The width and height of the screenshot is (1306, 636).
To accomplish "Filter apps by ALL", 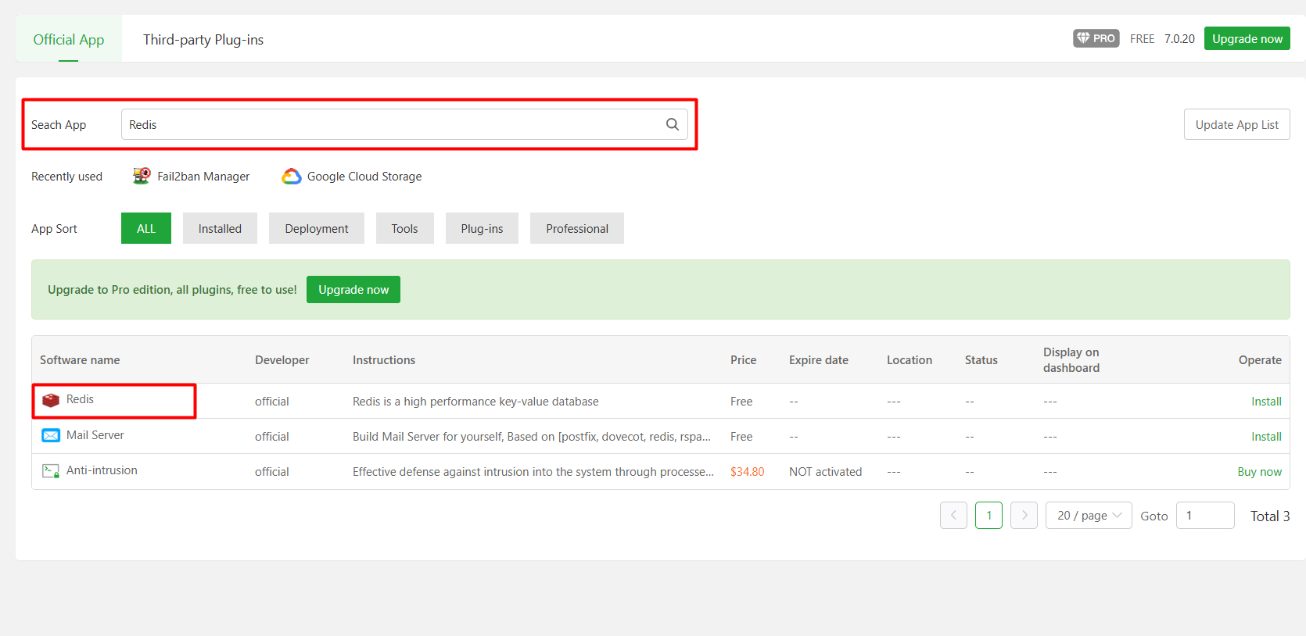I will click(x=146, y=228).
